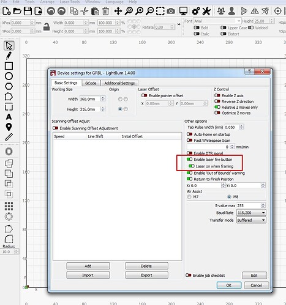Toggle Laser on when framing switch

192,166
